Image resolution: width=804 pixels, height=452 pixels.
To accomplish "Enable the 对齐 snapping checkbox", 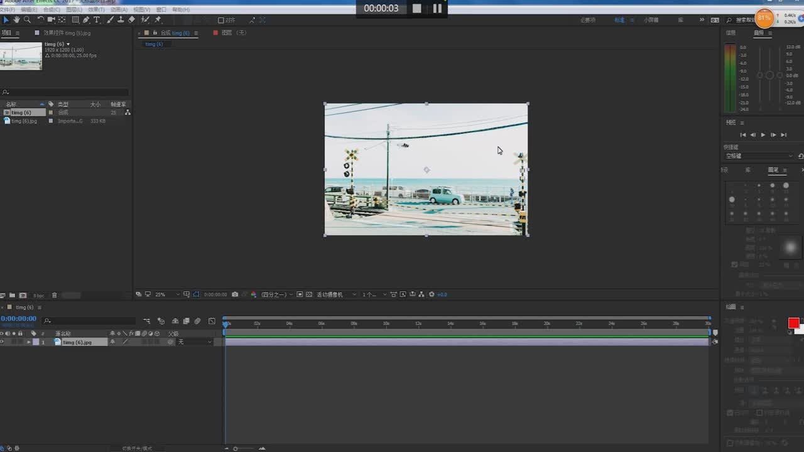I will [221, 20].
